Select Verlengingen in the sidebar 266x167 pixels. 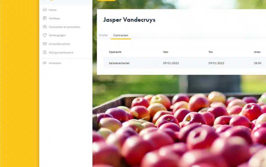57,35
